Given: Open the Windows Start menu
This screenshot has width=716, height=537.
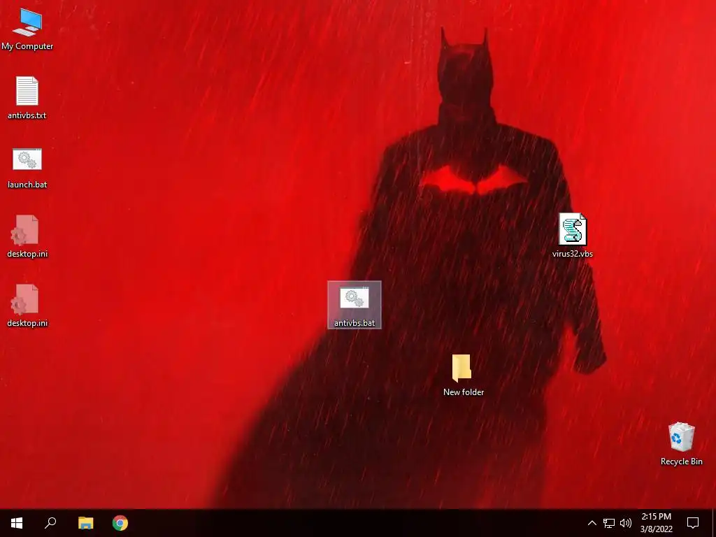Looking at the screenshot, I should click(17, 523).
